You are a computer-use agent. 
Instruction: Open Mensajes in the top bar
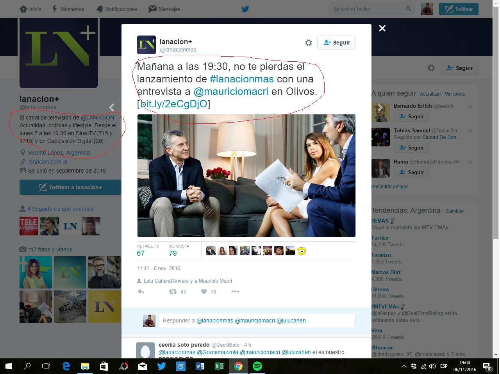coord(164,9)
